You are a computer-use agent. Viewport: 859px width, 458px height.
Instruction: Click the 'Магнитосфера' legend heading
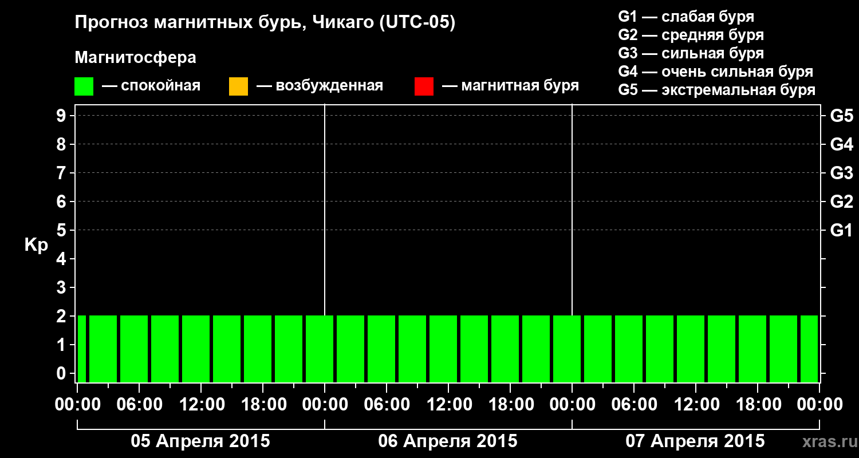pyautogui.click(x=135, y=58)
